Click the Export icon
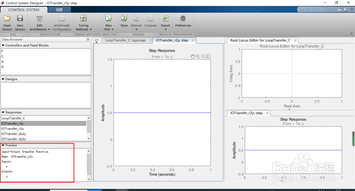Viewport: 355px width, 191px height. [x=165, y=18]
